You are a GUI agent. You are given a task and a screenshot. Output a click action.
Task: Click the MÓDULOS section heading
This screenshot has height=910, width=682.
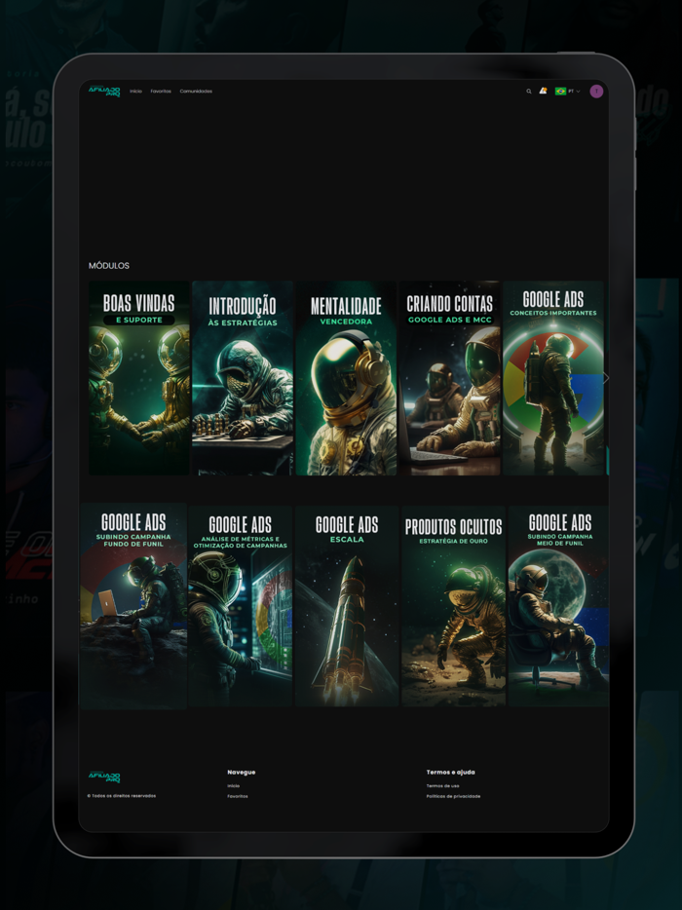pyautogui.click(x=109, y=266)
